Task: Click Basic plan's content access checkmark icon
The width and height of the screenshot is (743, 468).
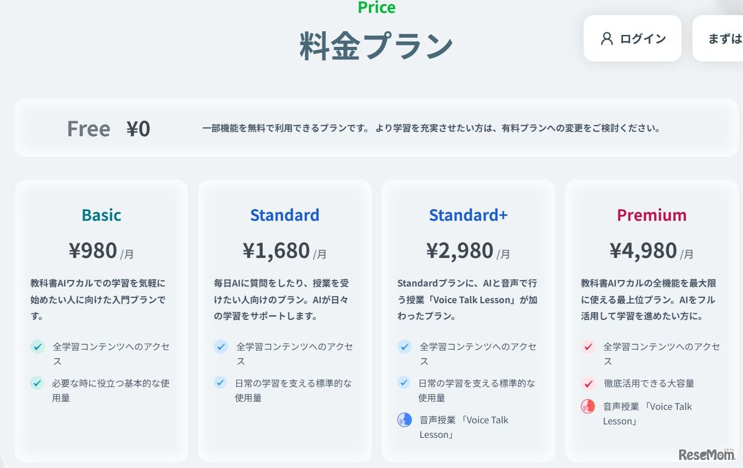Action: point(38,347)
